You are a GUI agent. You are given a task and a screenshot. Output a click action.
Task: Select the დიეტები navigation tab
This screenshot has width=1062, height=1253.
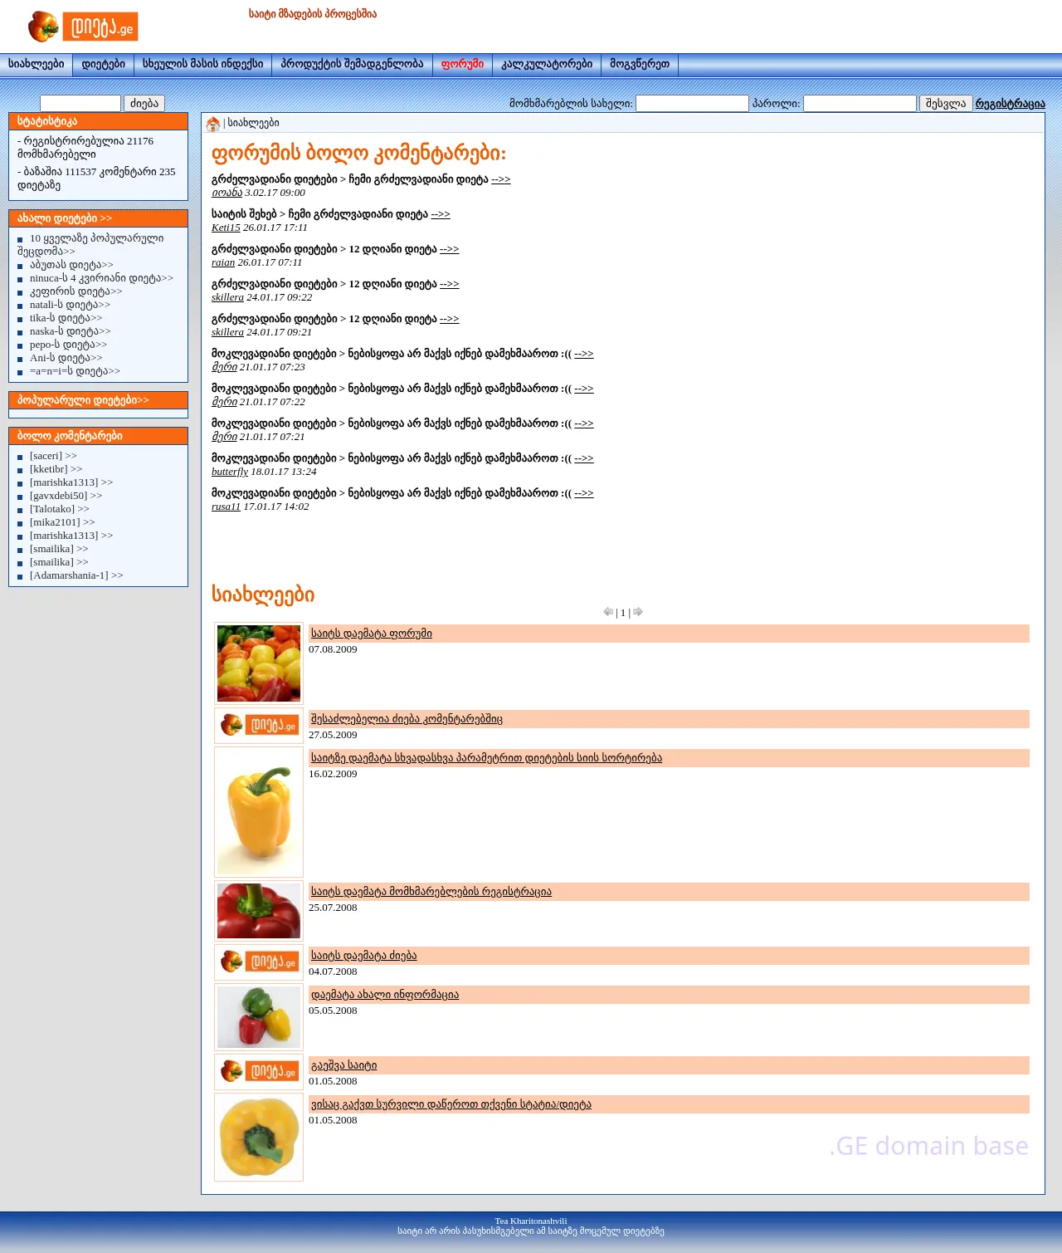click(x=103, y=64)
